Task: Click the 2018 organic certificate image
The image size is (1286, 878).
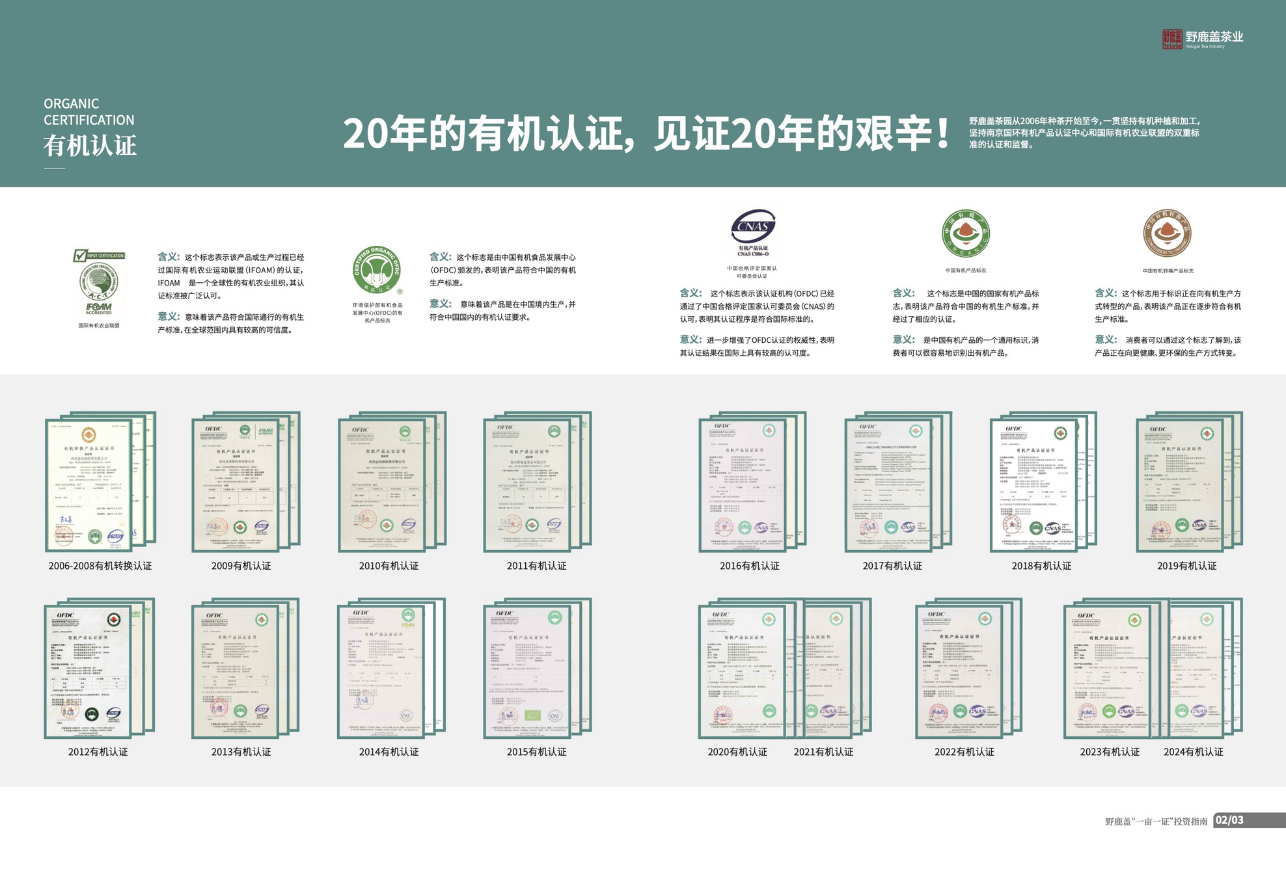Action: (1035, 485)
